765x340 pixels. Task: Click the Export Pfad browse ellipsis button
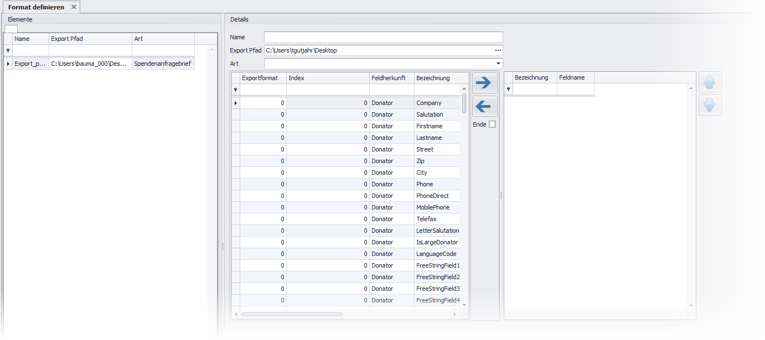coord(498,50)
